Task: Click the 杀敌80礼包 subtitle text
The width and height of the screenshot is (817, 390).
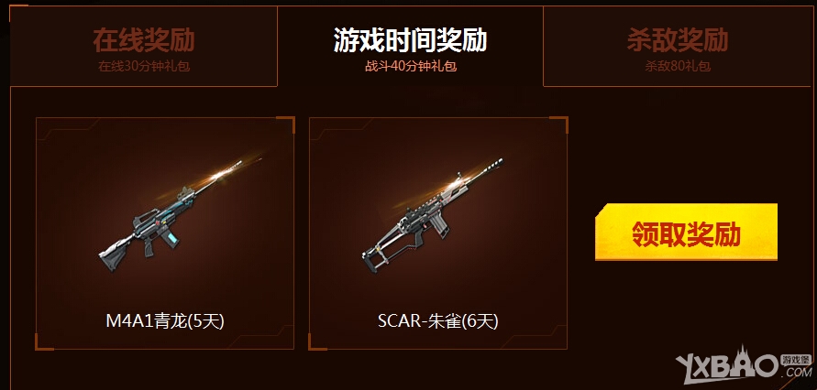Action: click(x=678, y=67)
